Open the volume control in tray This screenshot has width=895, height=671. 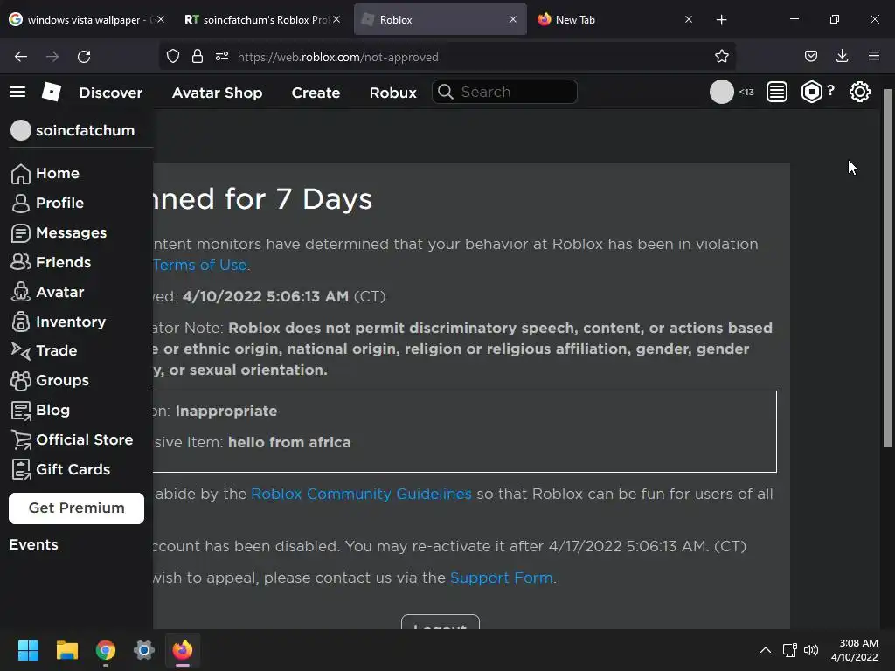click(x=811, y=650)
